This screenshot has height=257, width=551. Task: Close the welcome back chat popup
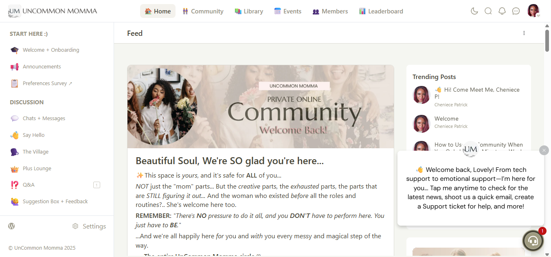(x=544, y=150)
